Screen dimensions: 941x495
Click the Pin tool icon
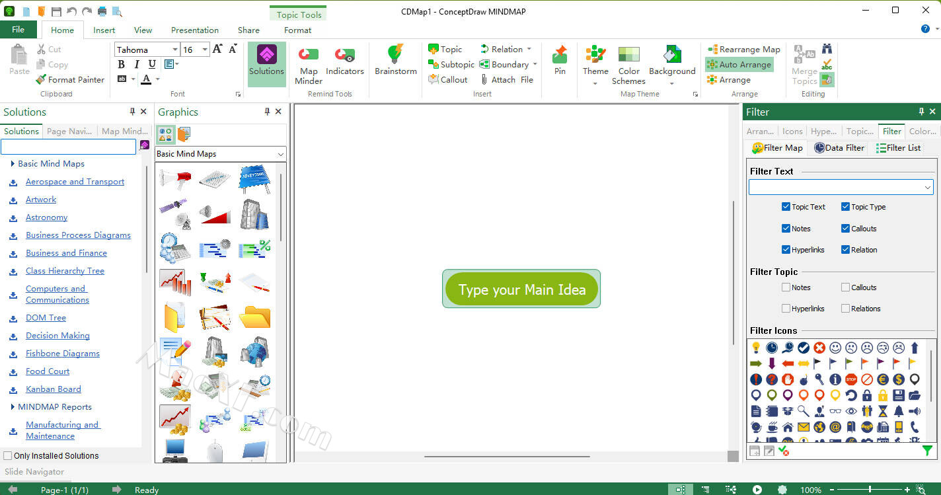click(560, 56)
